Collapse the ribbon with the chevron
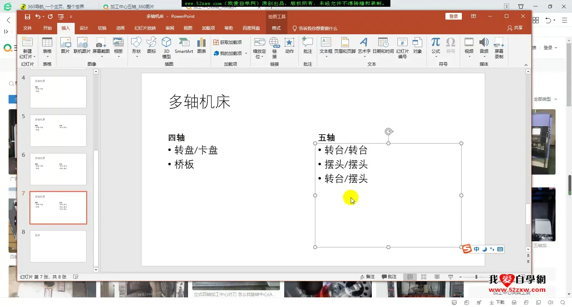 click(526, 65)
